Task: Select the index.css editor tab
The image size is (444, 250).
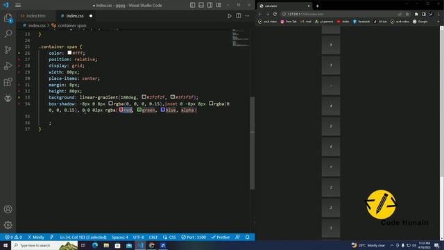Action: pos(75,16)
